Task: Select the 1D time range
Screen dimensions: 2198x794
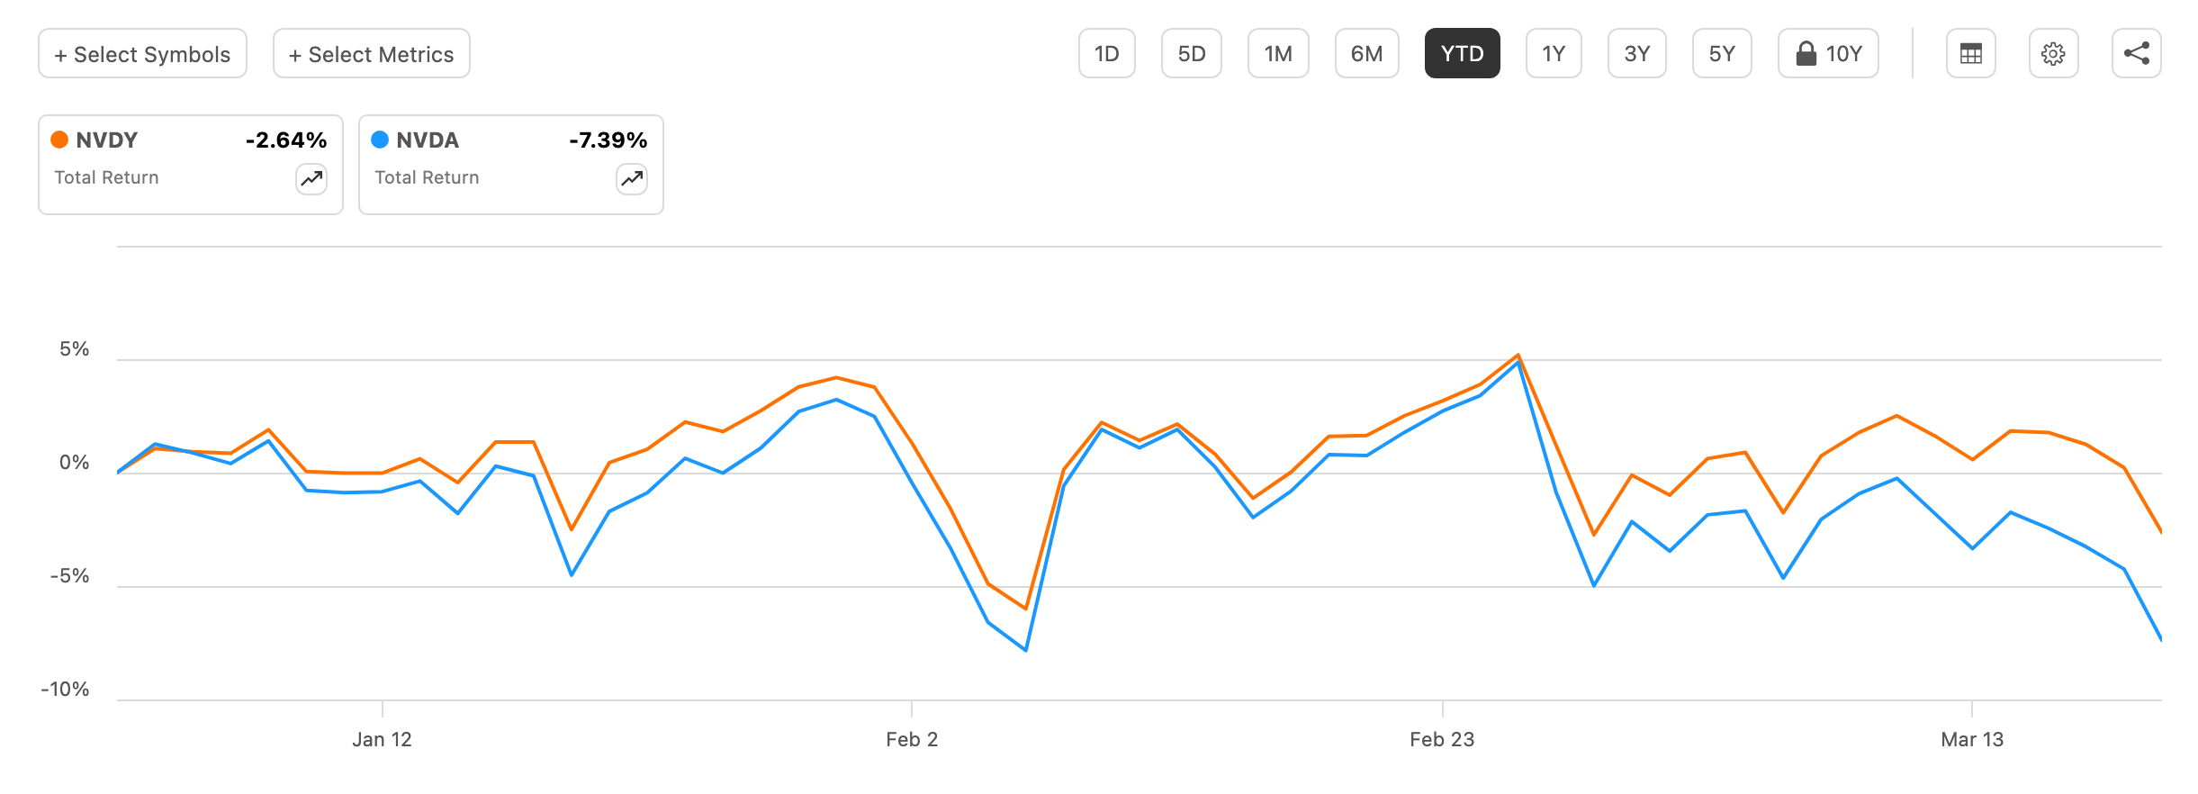Action: click(1106, 53)
